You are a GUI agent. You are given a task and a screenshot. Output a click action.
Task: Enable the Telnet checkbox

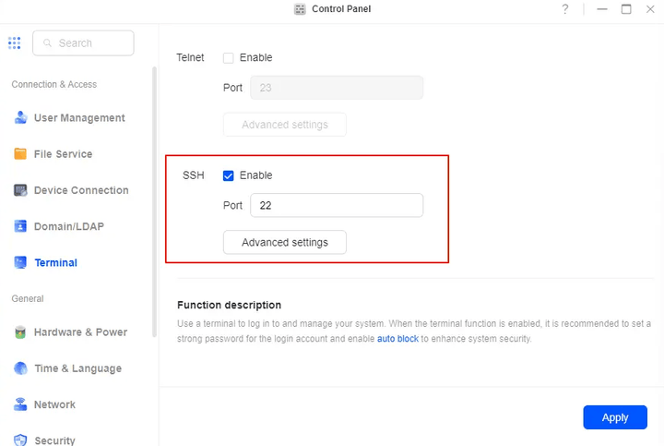(x=229, y=57)
